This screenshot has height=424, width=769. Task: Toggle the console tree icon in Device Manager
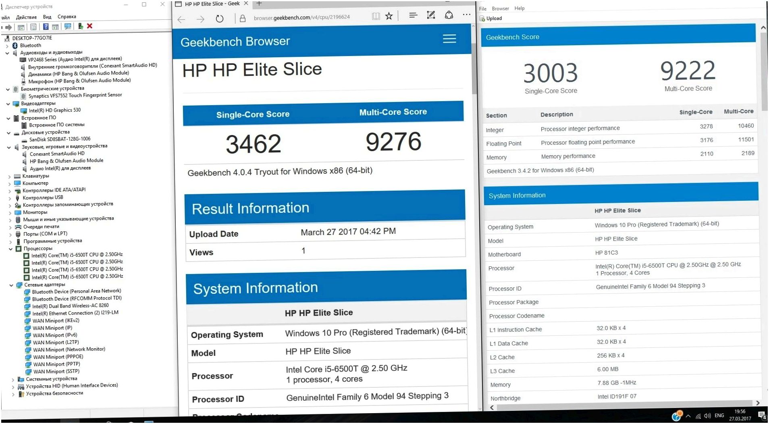pyautogui.click(x=21, y=27)
